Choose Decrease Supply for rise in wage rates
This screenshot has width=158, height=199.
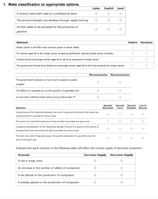pos(122,161)
